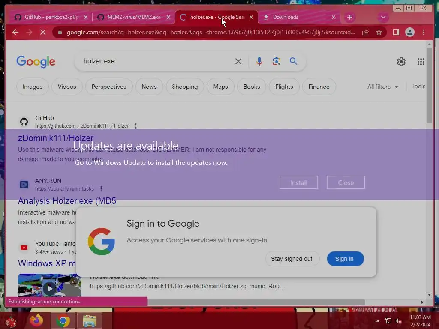Close the Downloads tab

tap(334, 17)
